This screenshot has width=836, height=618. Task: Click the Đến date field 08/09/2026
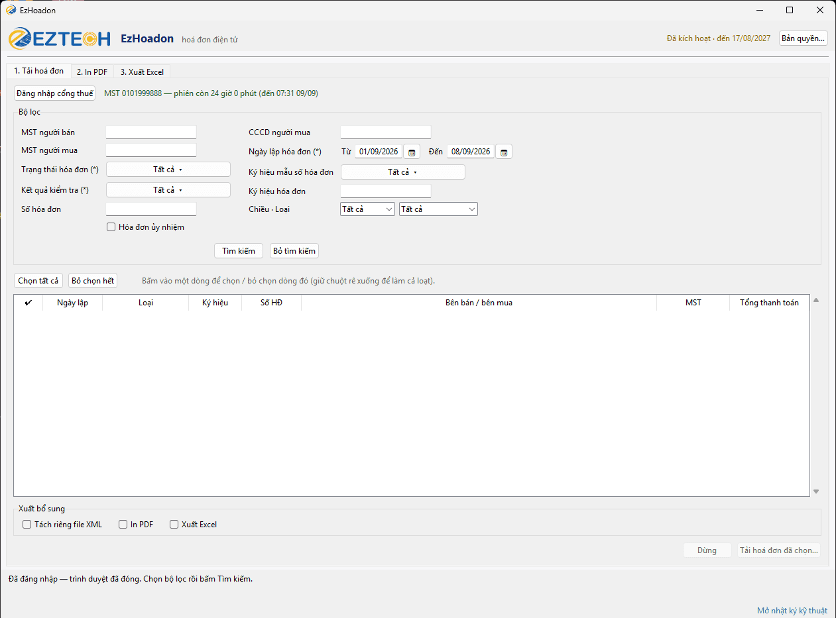(471, 152)
